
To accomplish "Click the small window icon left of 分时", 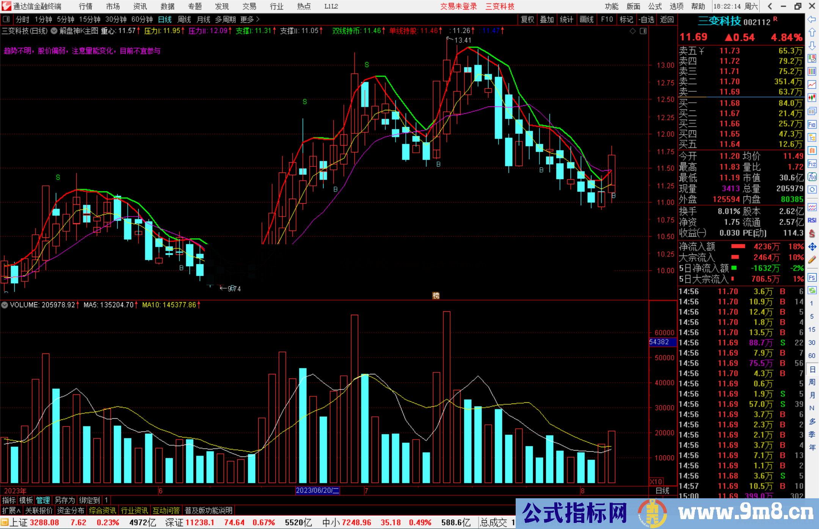I will [6, 19].
